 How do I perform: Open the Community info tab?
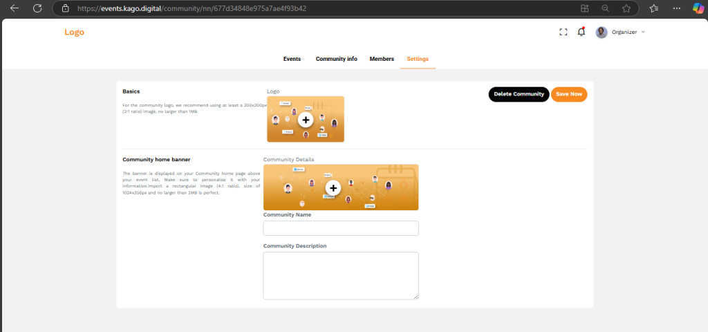coord(336,59)
